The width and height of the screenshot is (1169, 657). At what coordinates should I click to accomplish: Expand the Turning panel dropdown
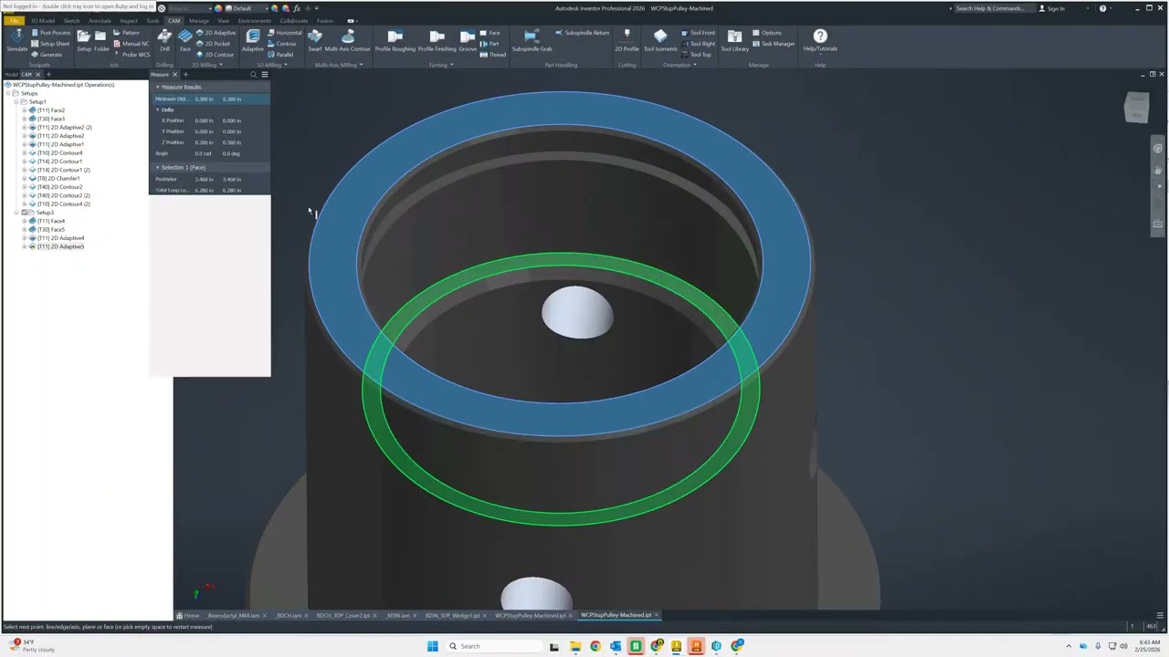pos(451,65)
